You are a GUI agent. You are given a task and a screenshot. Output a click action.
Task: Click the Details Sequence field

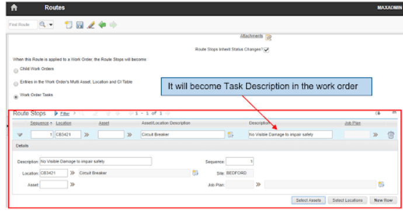tap(240, 162)
